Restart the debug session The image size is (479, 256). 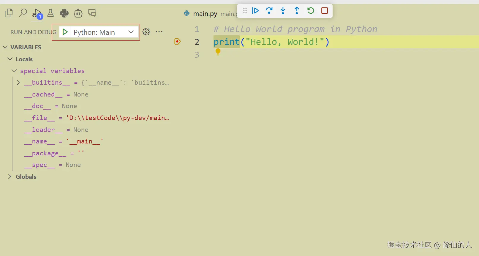coord(311,11)
